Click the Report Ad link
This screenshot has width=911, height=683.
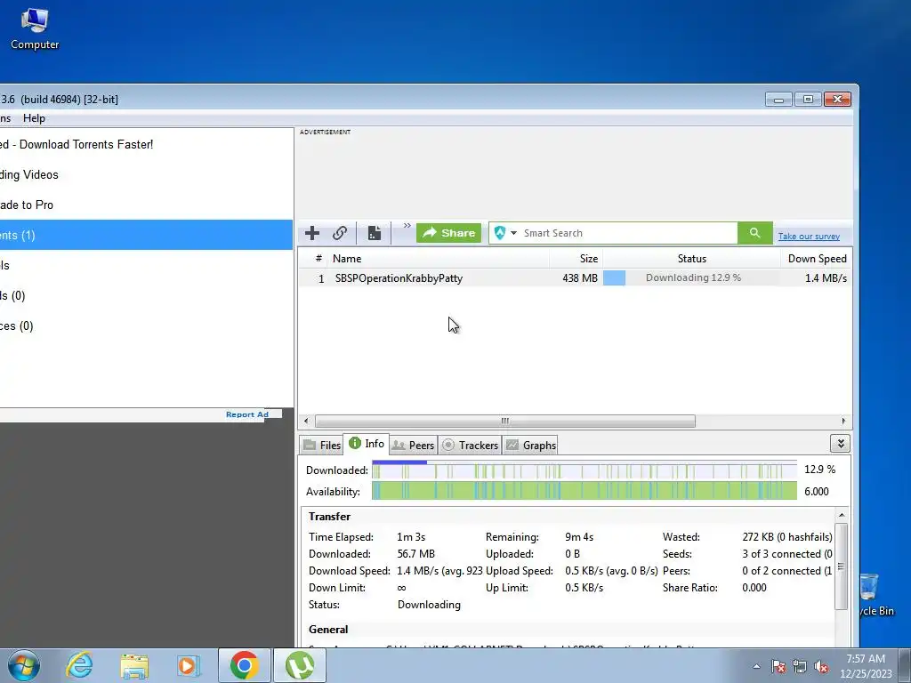(x=247, y=414)
